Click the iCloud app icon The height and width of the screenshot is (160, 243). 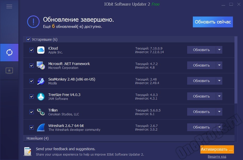pyautogui.click(x=41, y=50)
